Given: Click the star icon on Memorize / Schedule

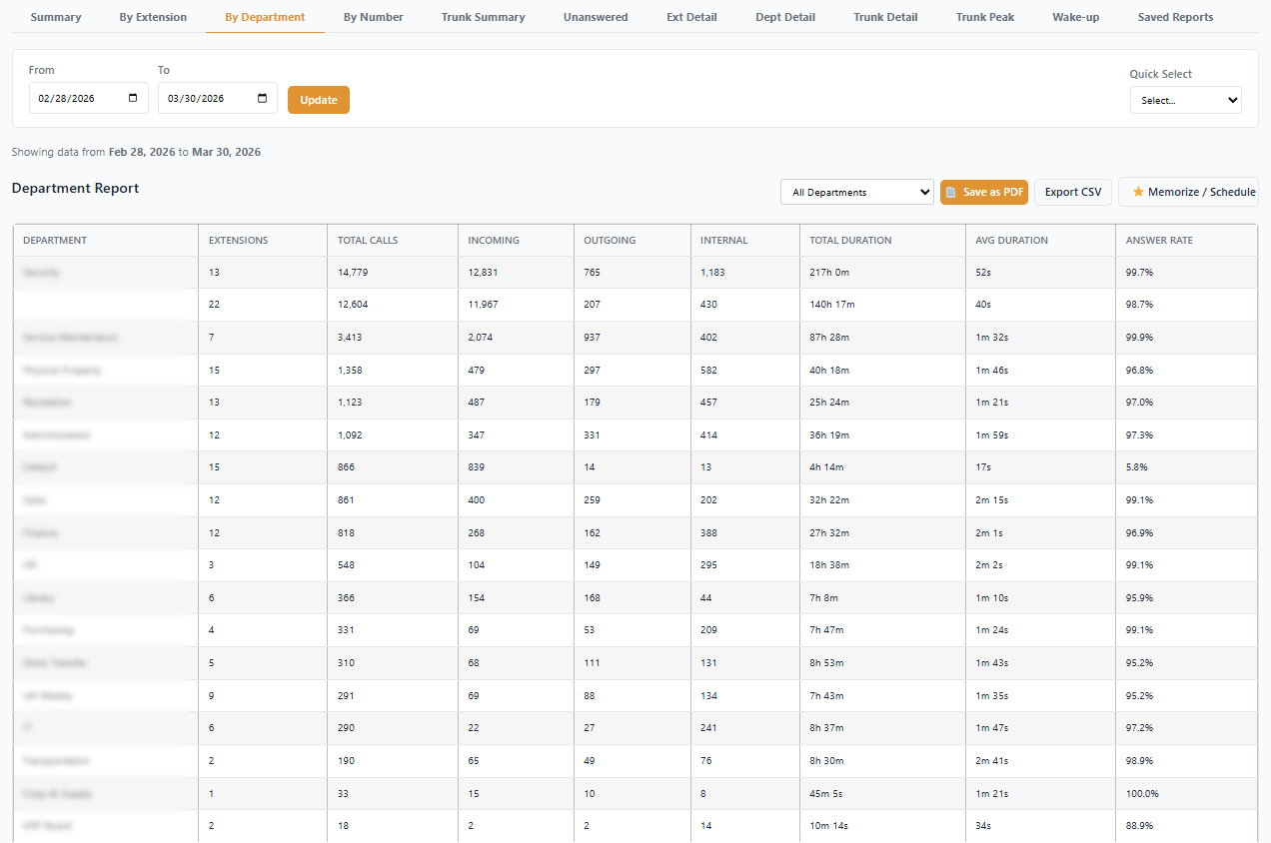Looking at the screenshot, I should pos(1138,192).
